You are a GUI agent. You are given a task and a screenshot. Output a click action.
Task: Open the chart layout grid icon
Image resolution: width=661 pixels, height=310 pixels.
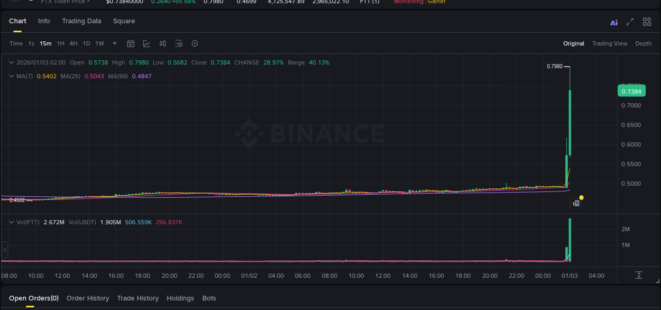(x=647, y=22)
